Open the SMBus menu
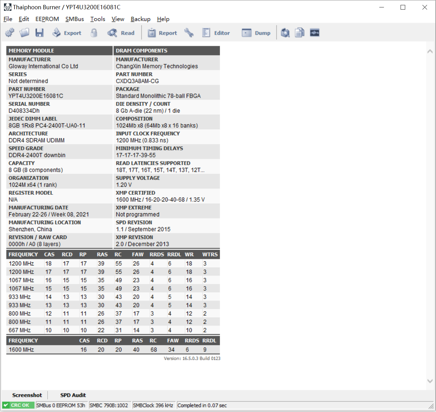The image size is (436, 412). pos(75,19)
